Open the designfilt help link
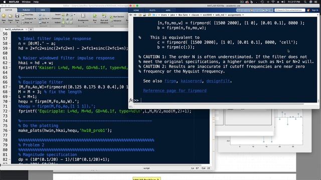Viewport: 321px width, 180px height. [218, 81]
